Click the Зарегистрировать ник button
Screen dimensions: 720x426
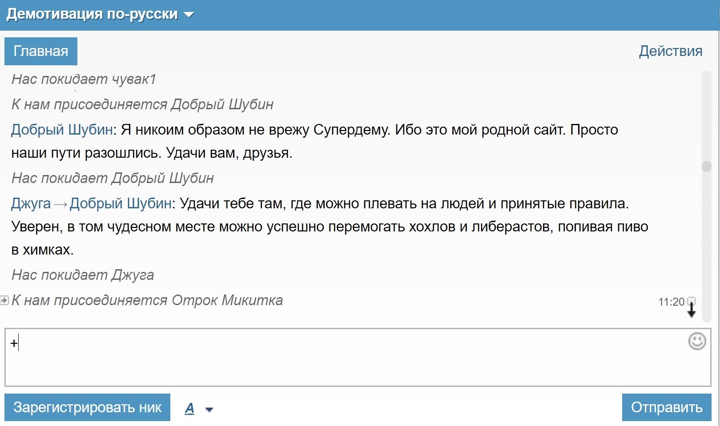87,407
